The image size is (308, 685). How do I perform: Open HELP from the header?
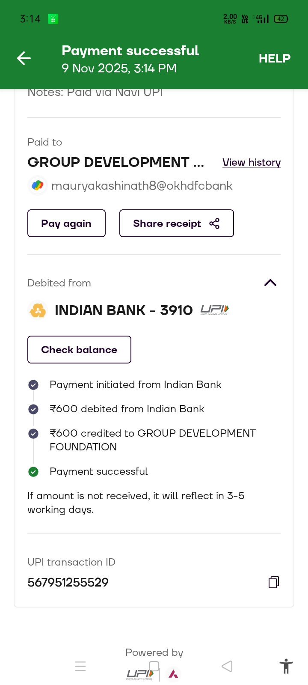click(274, 58)
